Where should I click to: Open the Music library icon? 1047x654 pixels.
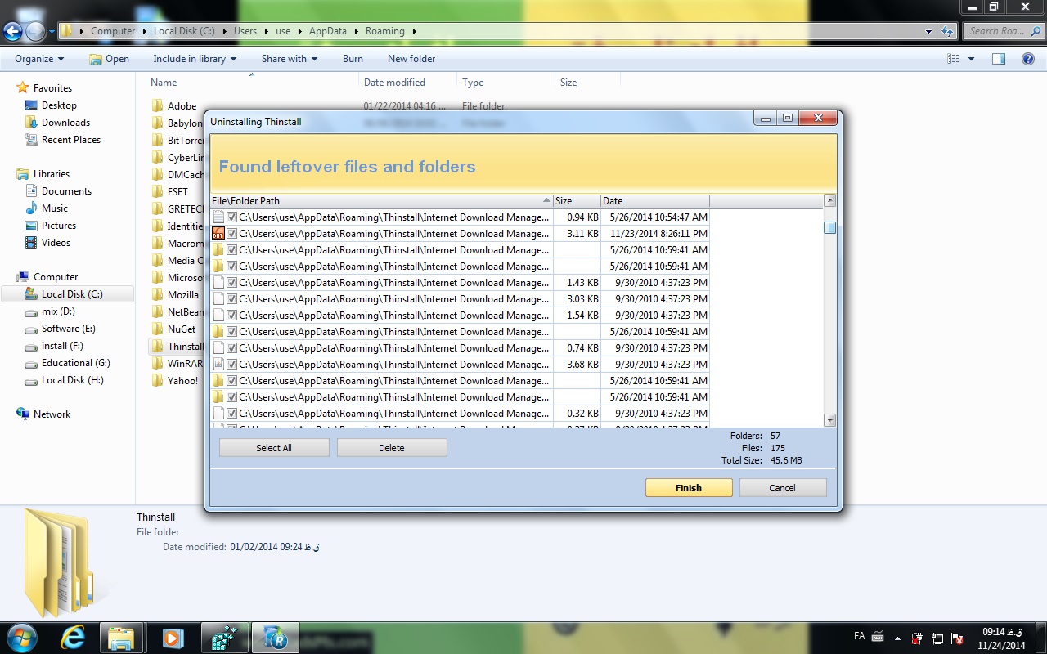[32, 208]
